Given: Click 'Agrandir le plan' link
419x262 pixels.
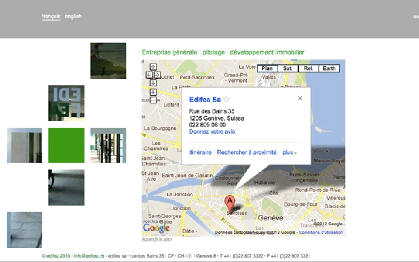Looking at the screenshot, I should 157,239.
